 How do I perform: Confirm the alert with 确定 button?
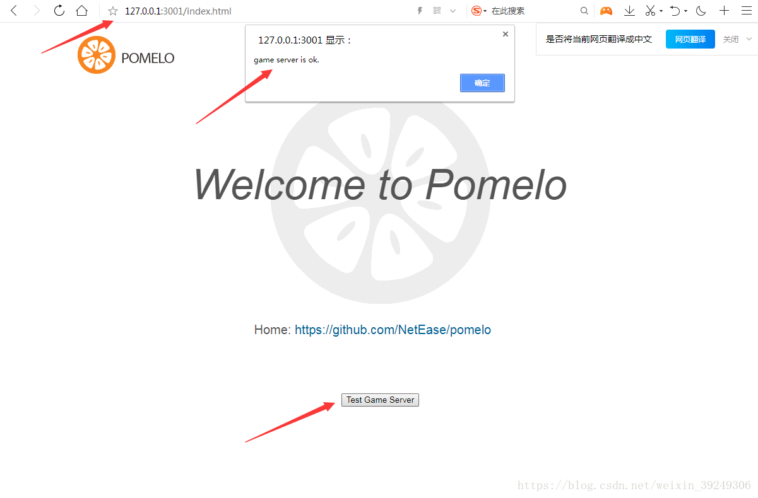point(482,83)
